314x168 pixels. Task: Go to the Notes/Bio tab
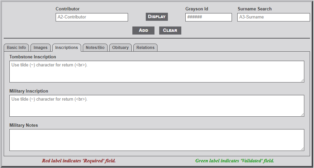tap(95, 48)
